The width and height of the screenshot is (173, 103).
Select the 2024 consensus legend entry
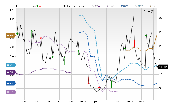tap(93, 6)
